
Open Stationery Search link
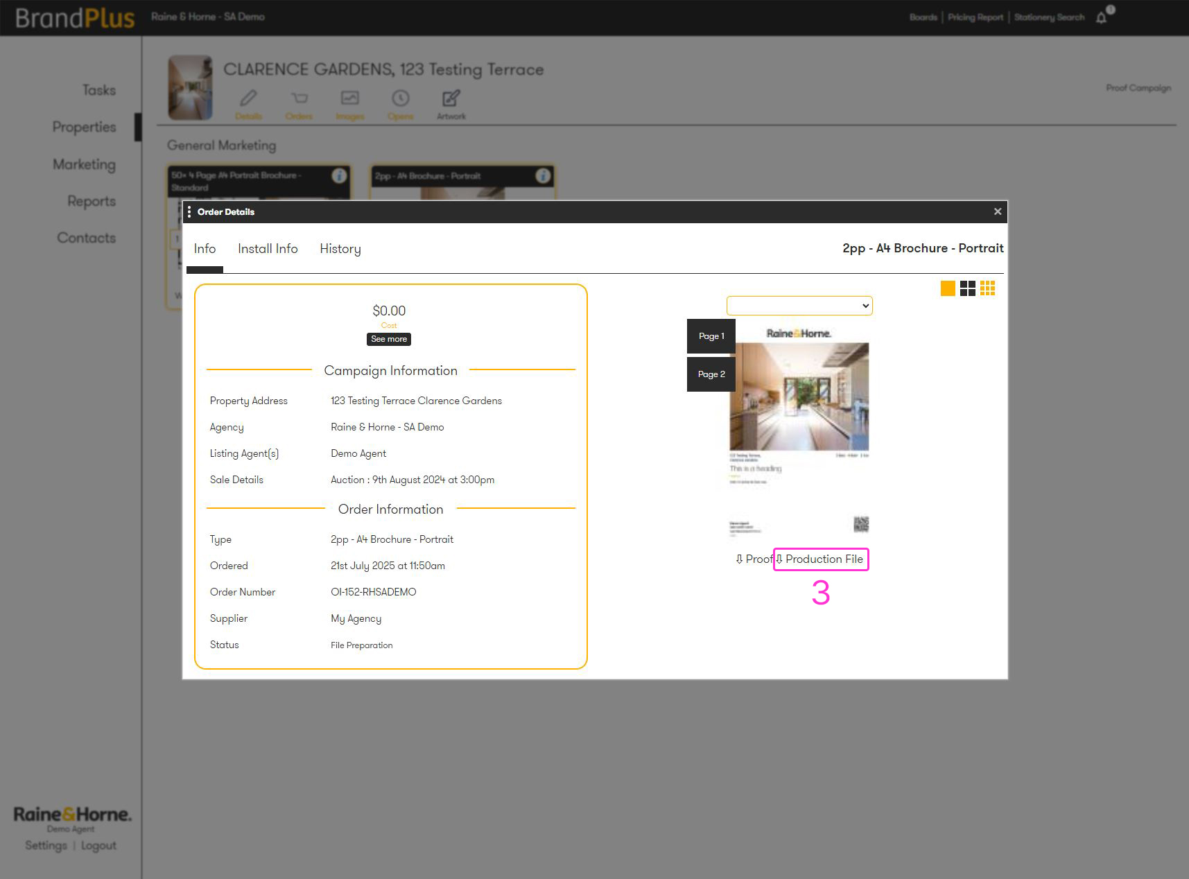(1049, 17)
